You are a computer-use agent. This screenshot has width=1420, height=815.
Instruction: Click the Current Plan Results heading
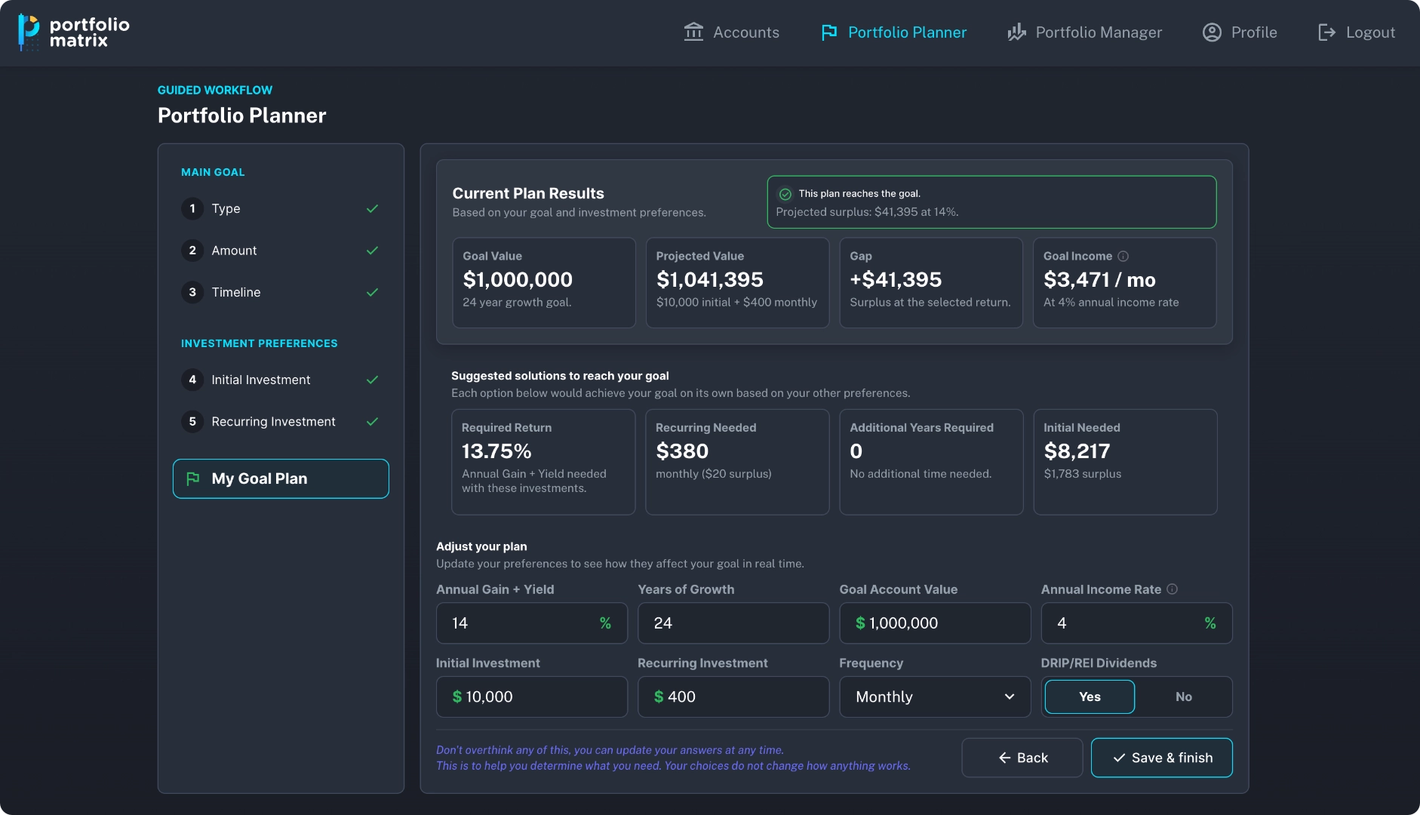(528, 193)
